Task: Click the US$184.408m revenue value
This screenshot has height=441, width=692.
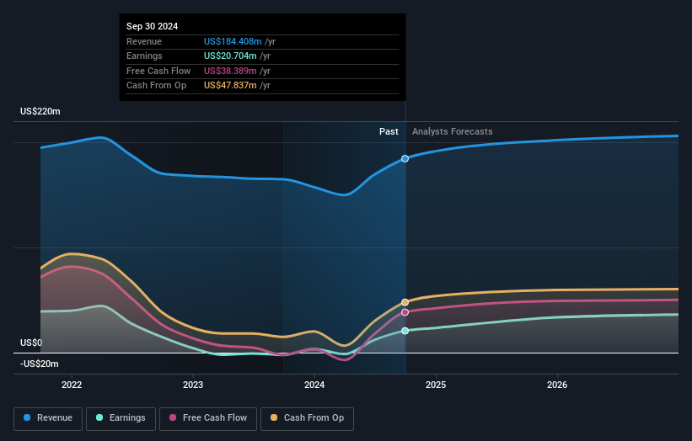Action: tap(233, 41)
